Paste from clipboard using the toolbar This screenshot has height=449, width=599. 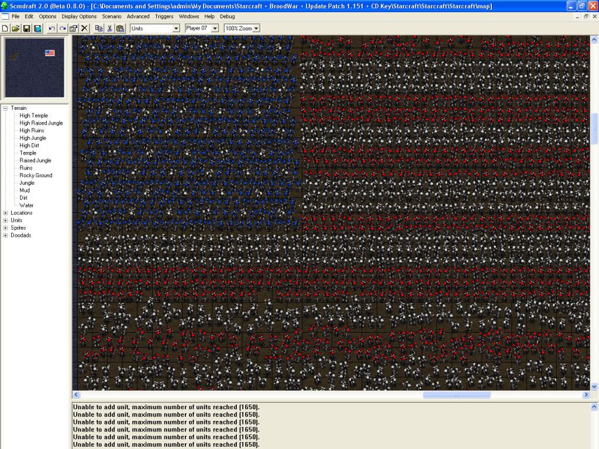tap(121, 28)
